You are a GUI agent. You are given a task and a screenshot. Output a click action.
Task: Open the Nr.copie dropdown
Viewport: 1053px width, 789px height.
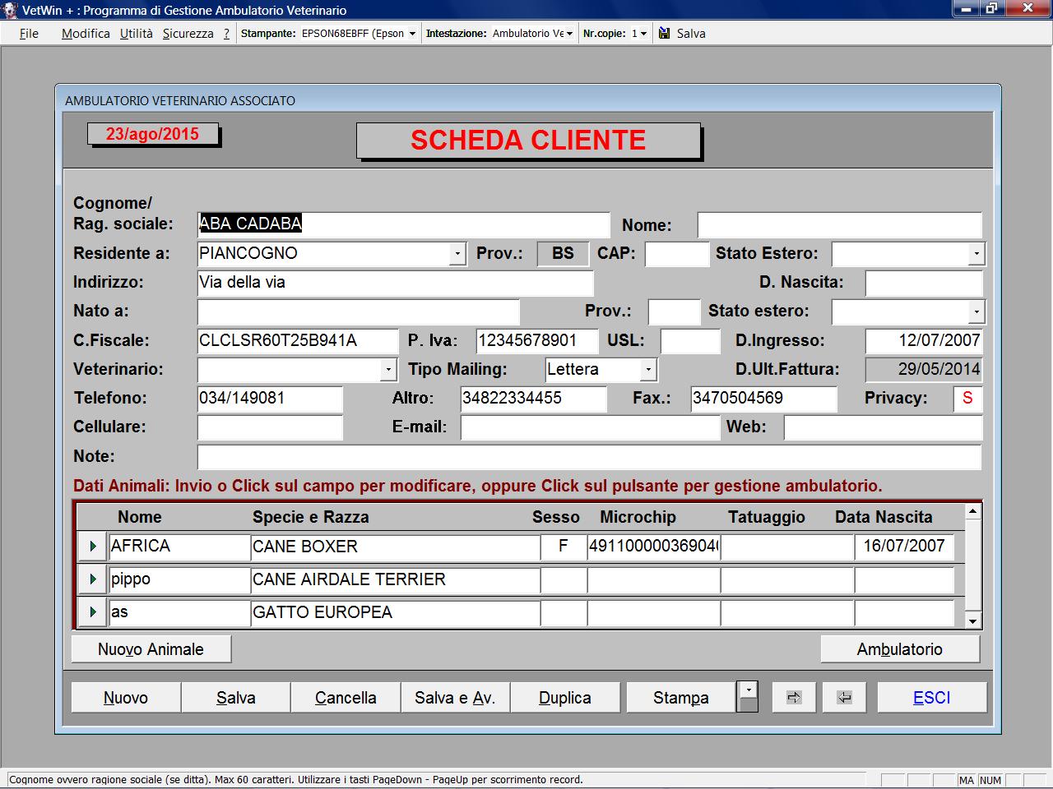[643, 34]
